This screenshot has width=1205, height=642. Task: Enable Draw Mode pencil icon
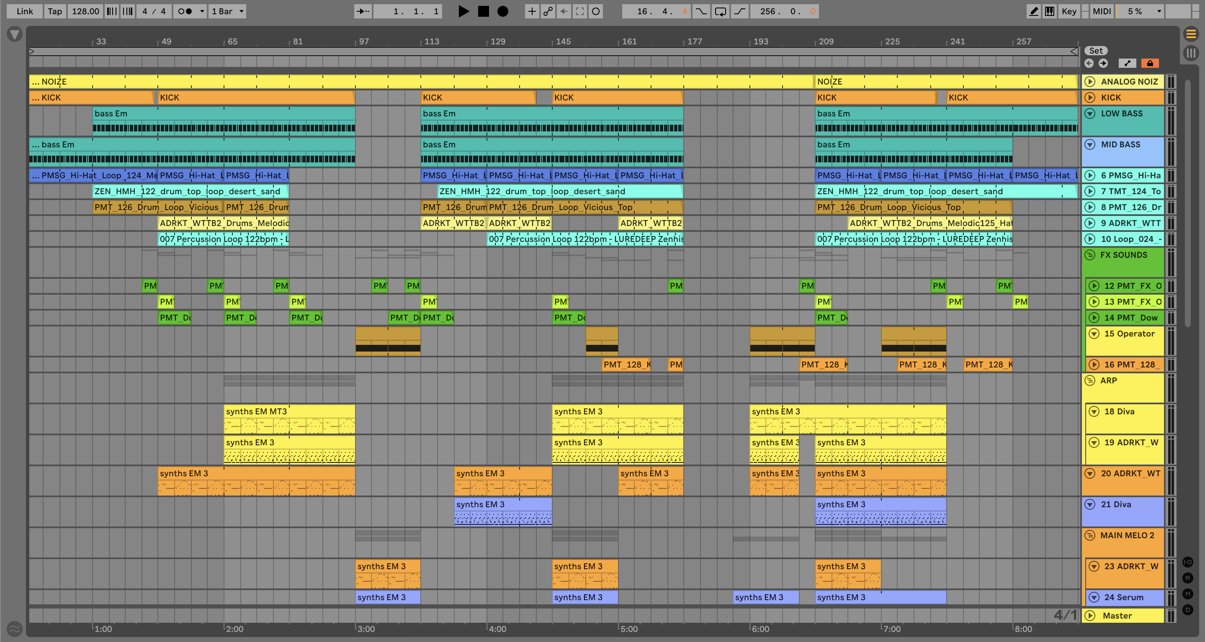tap(1033, 11)
